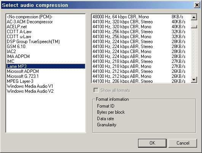The width and height of the screenshot is (202, 153).
Task: Select No compression (PCM) codec
Action: click(46, 17)
